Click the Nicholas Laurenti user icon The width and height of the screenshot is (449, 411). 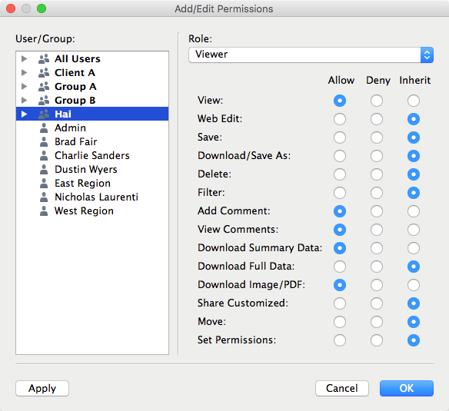[44, 197]
